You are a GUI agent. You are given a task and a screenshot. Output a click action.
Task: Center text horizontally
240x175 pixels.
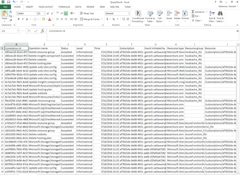pyautogui.click(x=62, y=19)
